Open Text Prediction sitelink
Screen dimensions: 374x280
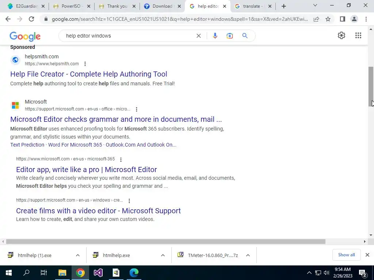click(x=27, y=145)
